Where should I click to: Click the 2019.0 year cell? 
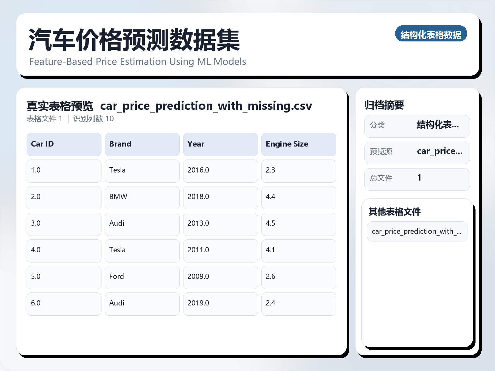[220, 304]
